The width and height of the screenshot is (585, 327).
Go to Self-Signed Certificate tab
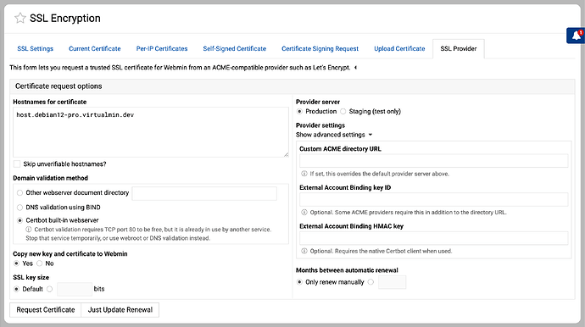point(235,48)
